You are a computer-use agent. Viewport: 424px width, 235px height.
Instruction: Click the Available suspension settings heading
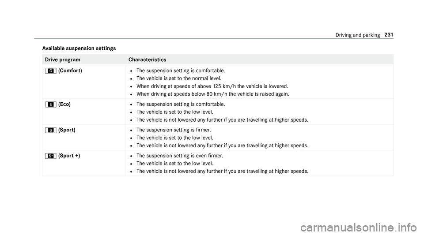79,48
